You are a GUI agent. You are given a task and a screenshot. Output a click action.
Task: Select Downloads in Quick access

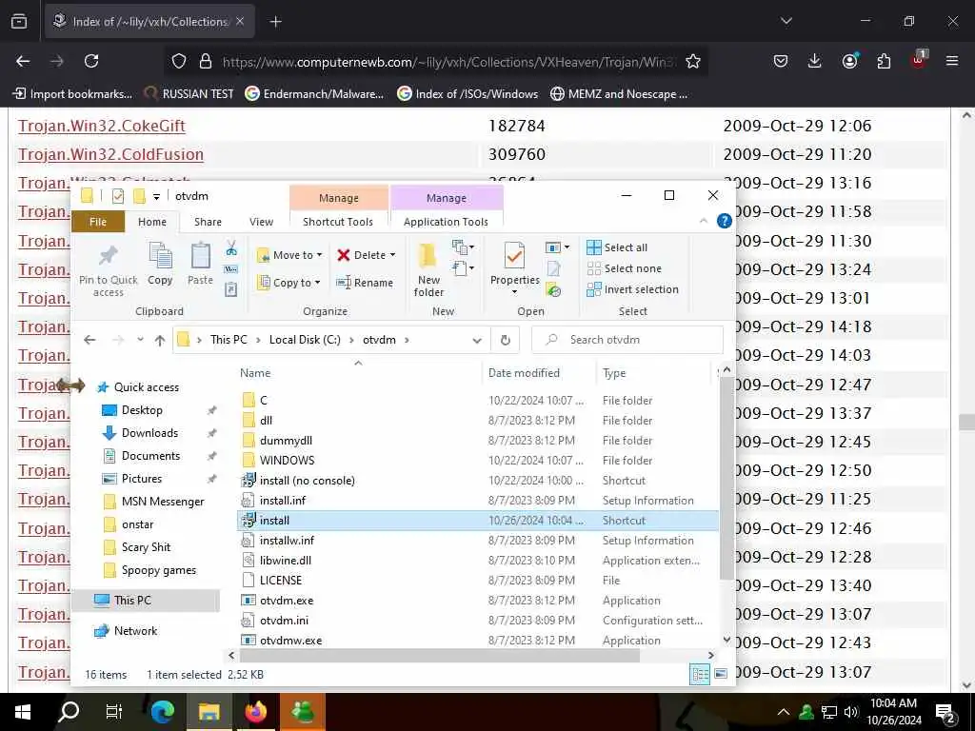point(149,433)
